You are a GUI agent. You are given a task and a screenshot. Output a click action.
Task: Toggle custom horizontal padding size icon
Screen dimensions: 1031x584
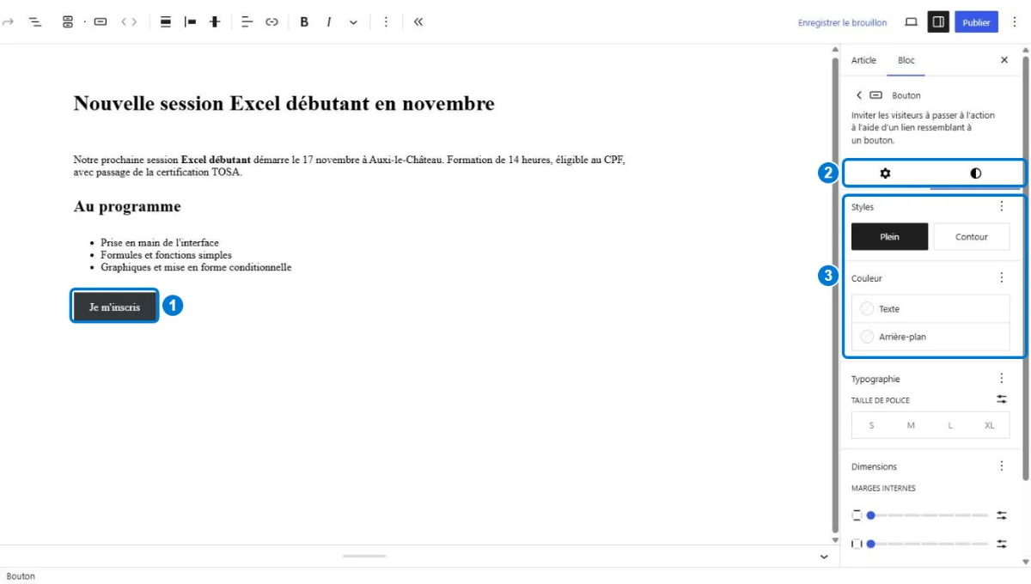click(1001, 544)
